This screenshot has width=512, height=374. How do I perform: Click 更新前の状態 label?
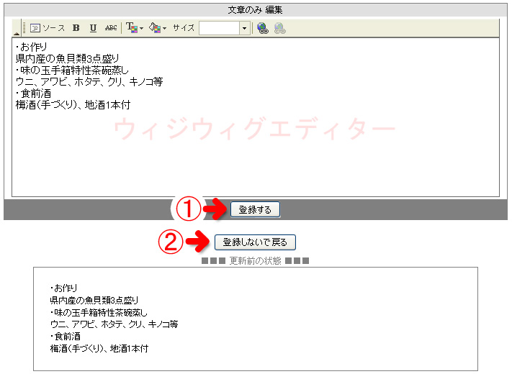pos(256,261)
